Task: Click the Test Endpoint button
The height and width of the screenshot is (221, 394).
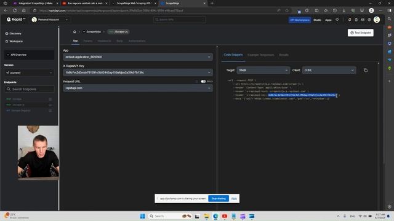Action: pyautogui.click(x=361, y=33)
